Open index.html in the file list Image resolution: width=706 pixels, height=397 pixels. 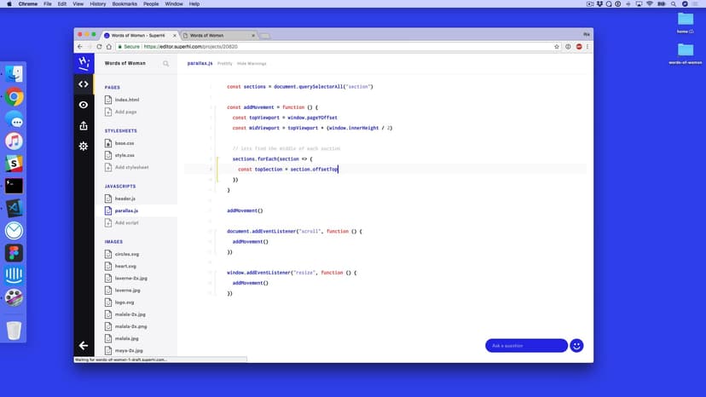pos(126,100)
